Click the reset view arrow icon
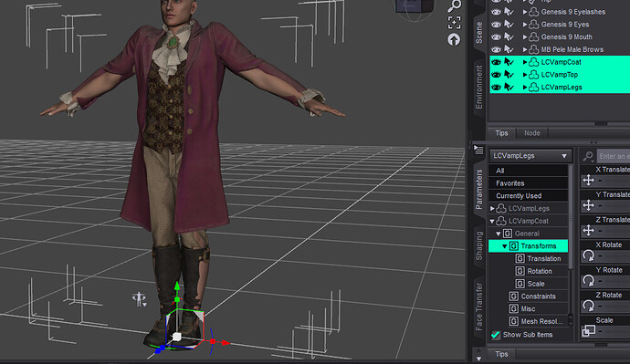This screenshot has height=364, width=630. [454, 39]
